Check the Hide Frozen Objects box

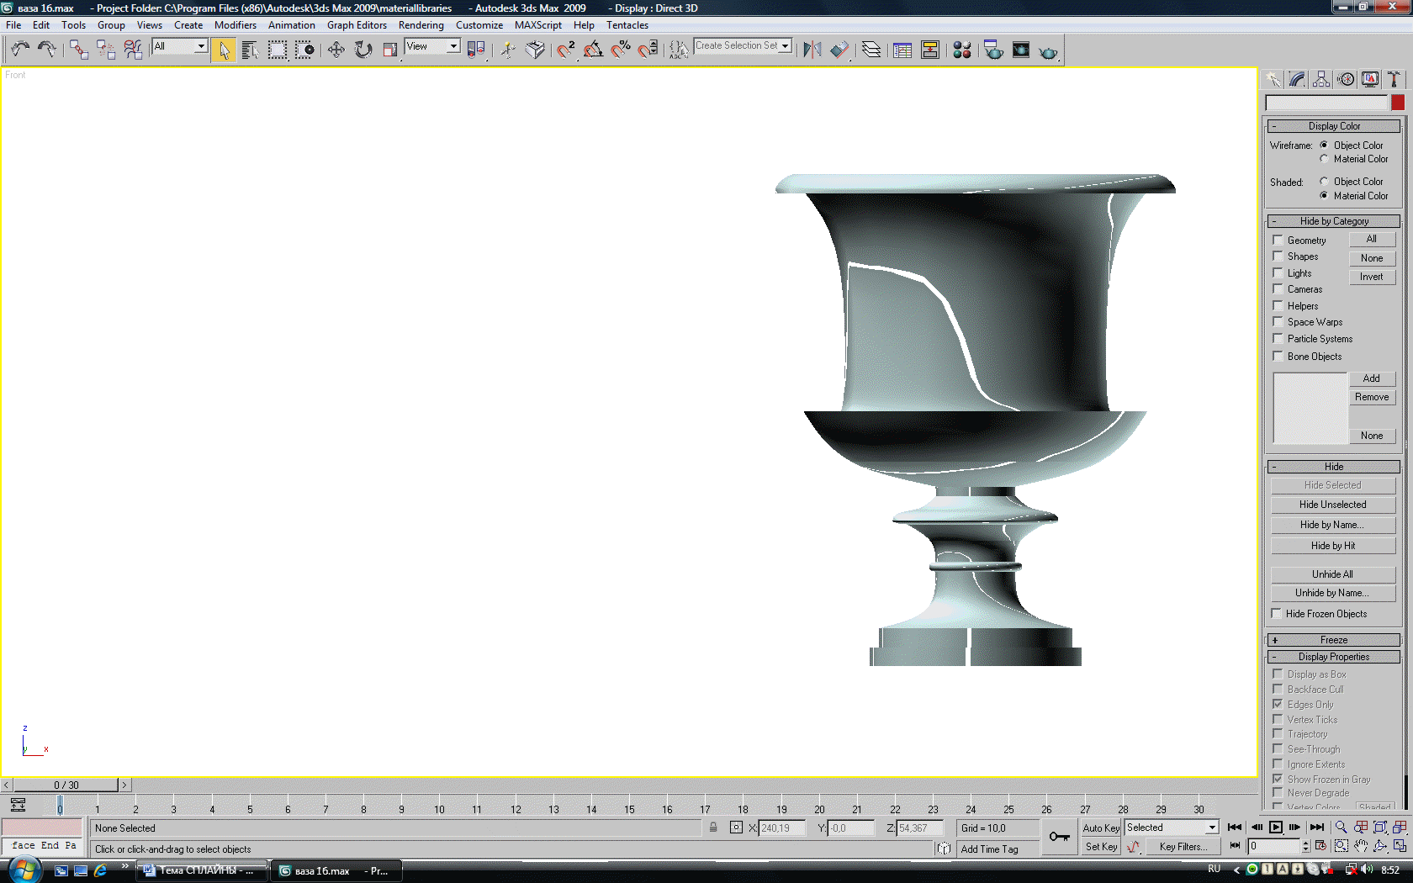point(1277,614)
